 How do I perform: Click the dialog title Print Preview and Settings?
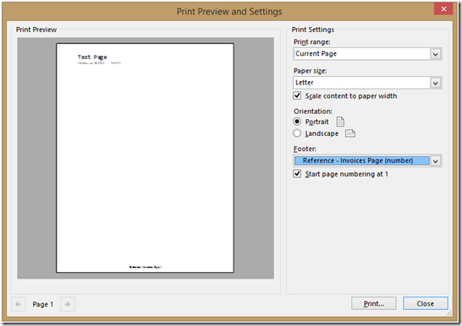pyautogui.click(x=229, y=12)
